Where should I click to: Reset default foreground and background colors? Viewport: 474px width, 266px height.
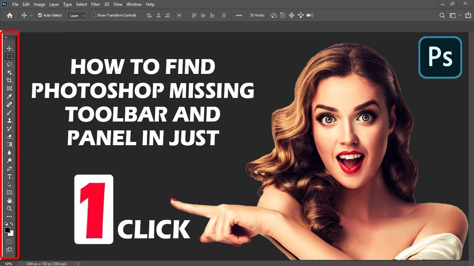[x=6, y=224]
